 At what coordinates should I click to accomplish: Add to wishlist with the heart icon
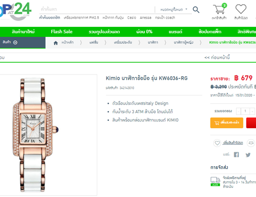click(217, 143)
